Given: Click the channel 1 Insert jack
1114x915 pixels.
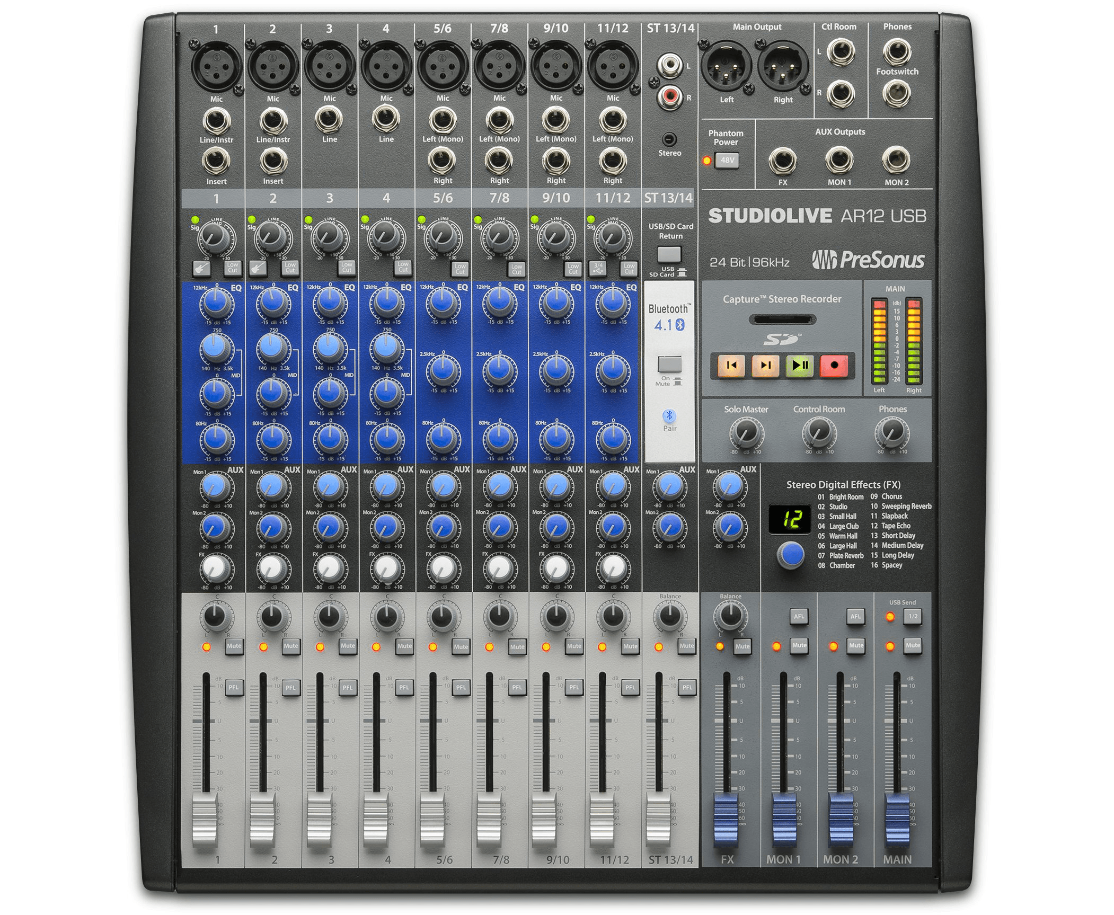Looking at the screenshot, I should tap(216, 161).
